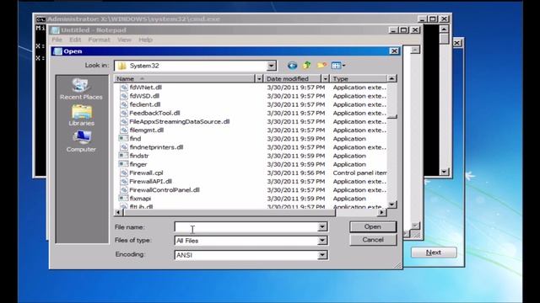540x303 pixels.
Task: Click the file list horizontal scrollbar thumb
Action: click(229, 213)
